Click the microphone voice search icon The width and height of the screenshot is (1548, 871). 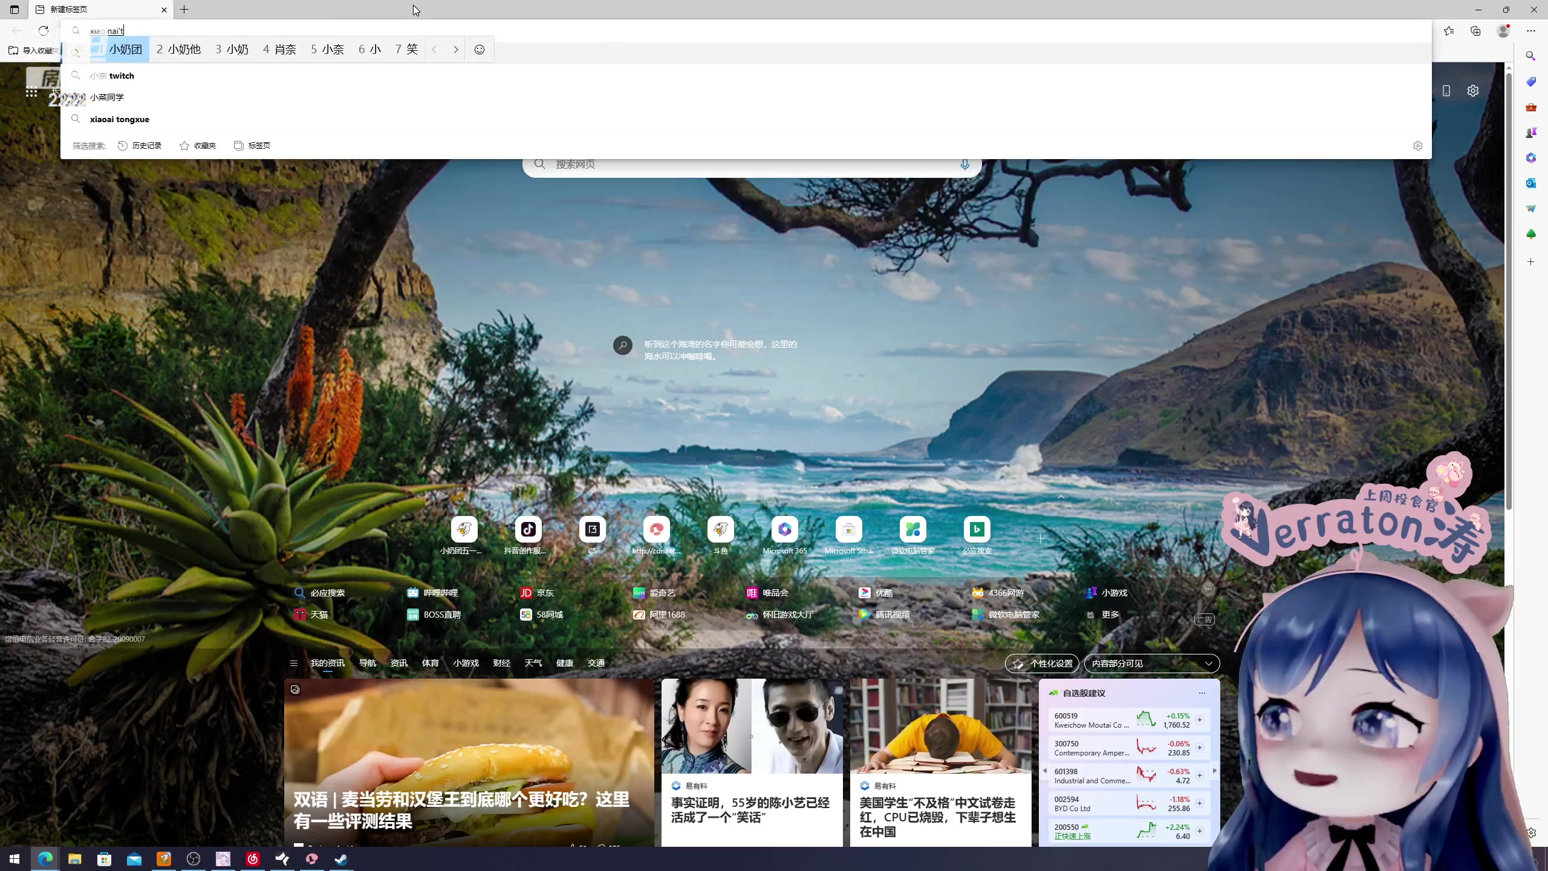(x=964, y=165)
